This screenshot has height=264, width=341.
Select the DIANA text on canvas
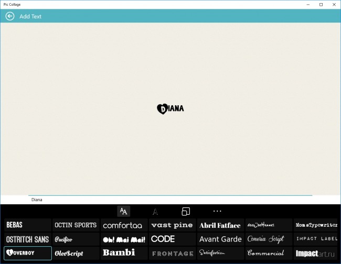(x=170, y=108)
